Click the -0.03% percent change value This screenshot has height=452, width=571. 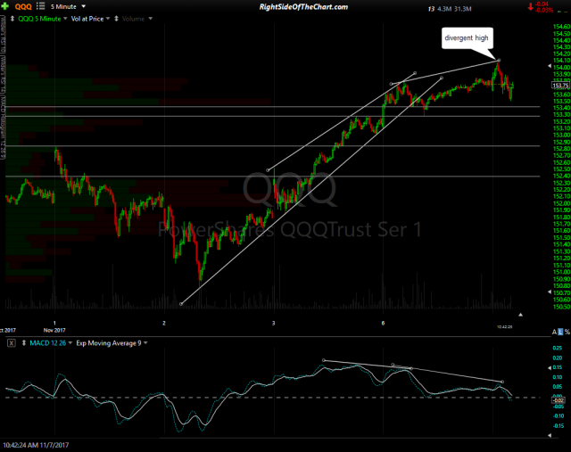coord(544,10)
